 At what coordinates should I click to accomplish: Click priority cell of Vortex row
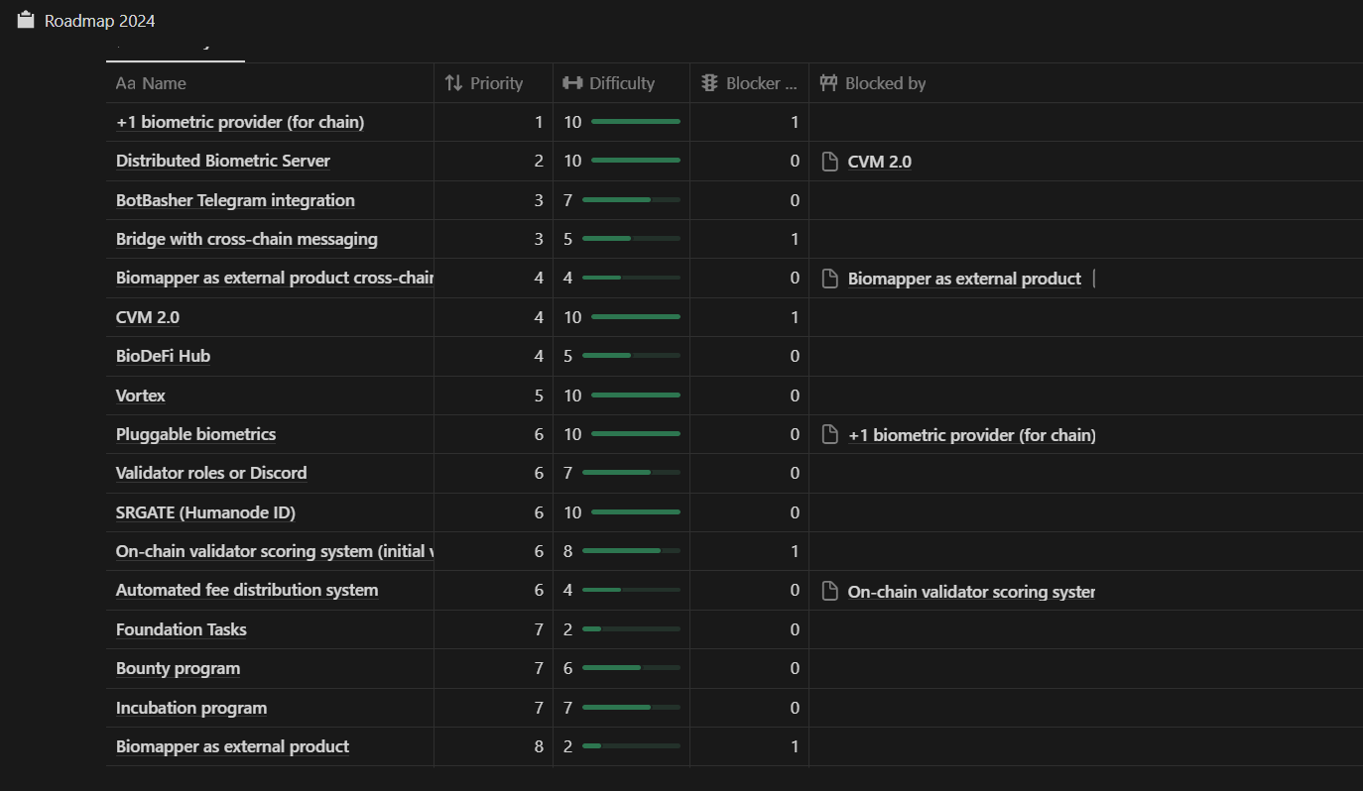point(493,395)
